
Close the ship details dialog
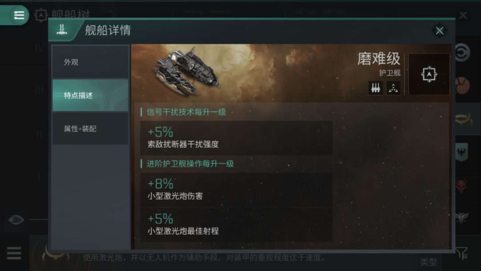[439, 31]
